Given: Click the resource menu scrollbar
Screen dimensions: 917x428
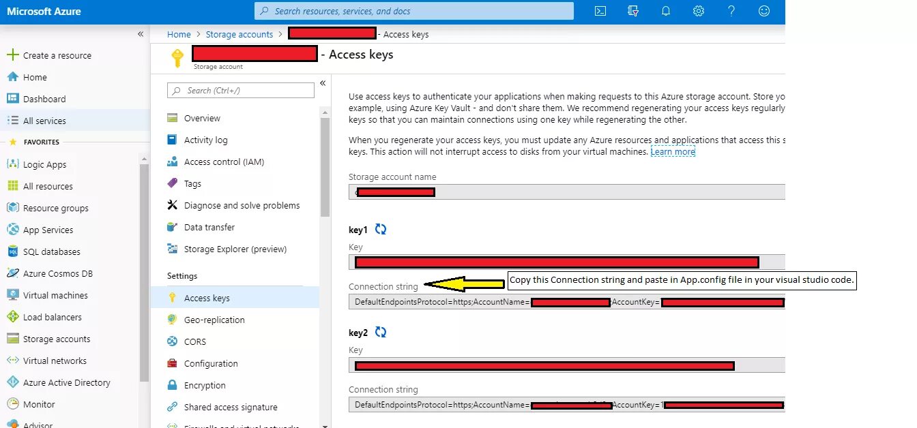Looking at the screenshot, I should point(325,167).
